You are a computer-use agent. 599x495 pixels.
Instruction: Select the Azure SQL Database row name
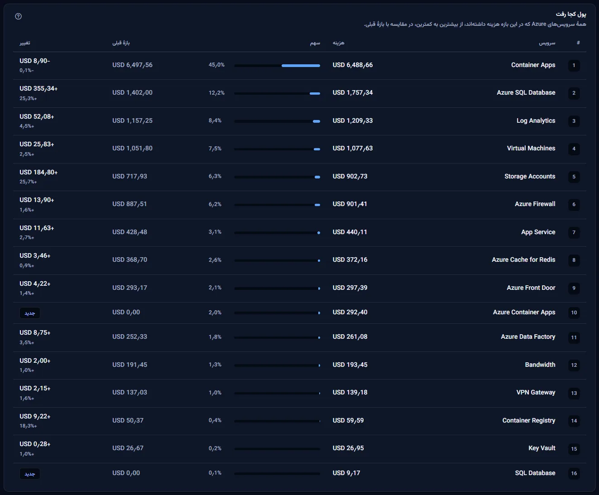coord(526,92)
